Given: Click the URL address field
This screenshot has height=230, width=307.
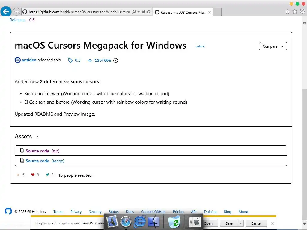Looking at the screenshot, I should 79,12.
